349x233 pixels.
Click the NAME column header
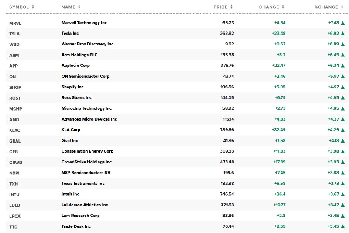[68, 7]
